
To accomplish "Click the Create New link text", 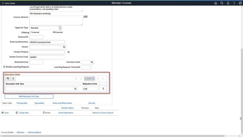I will [x=24, y=113].
